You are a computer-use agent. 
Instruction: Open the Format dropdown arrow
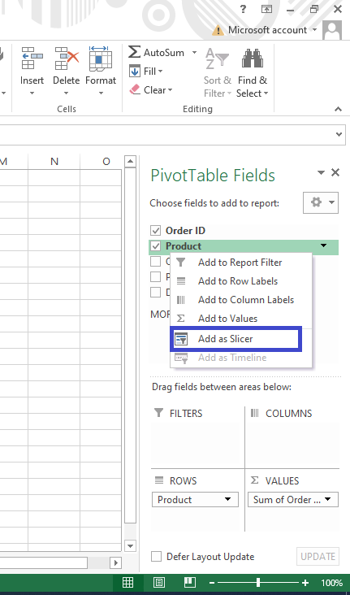coord(101,93)
